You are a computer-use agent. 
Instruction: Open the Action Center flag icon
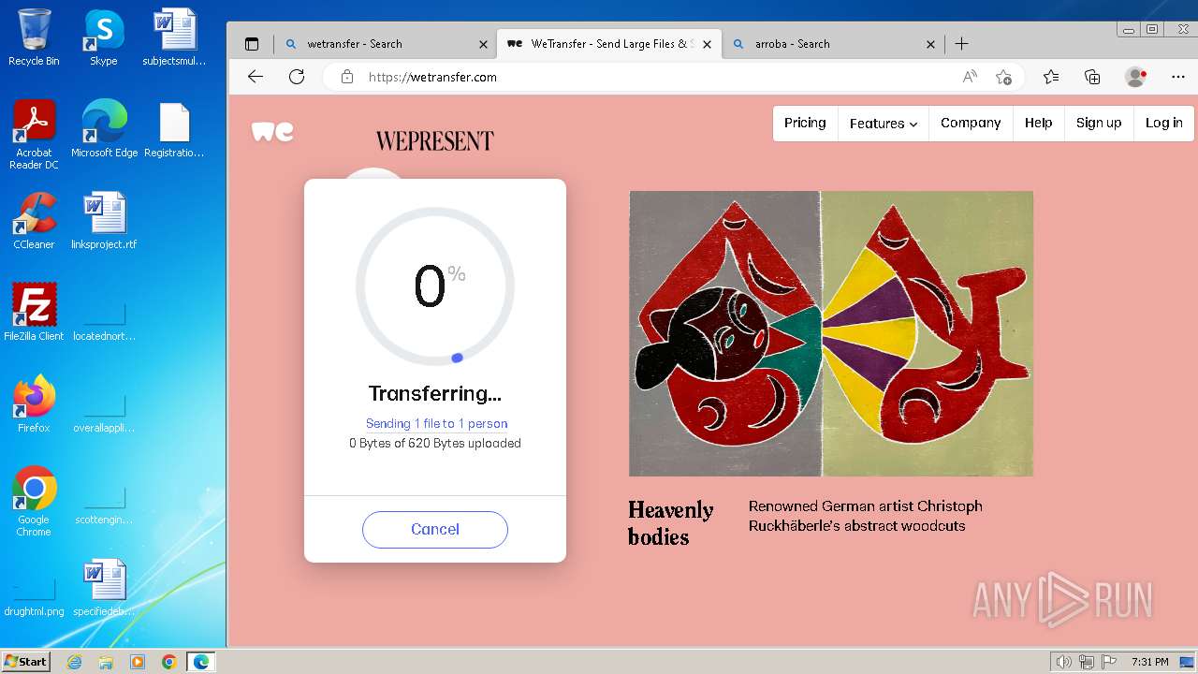click(x=1108, y=662)
